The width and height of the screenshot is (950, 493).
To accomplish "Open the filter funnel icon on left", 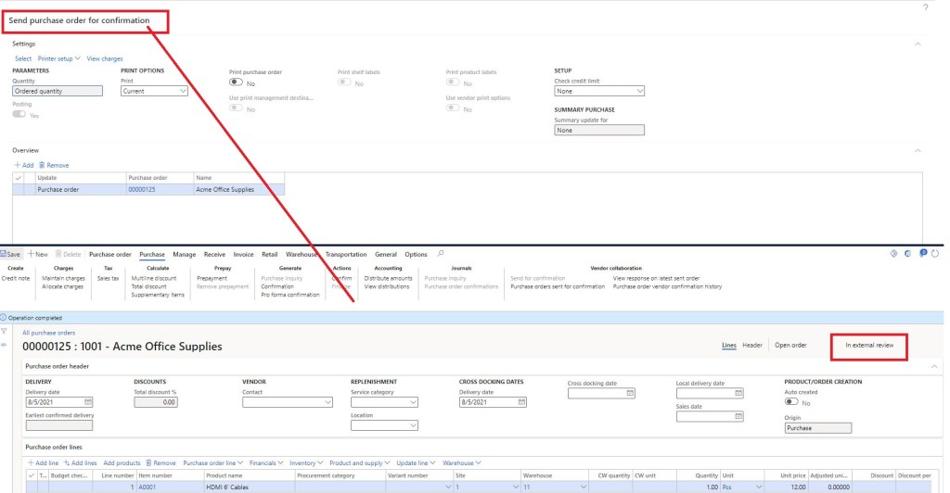I will coord(5,331).
